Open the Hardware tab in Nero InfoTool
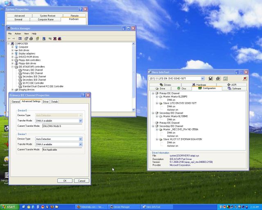 [199, 85]
